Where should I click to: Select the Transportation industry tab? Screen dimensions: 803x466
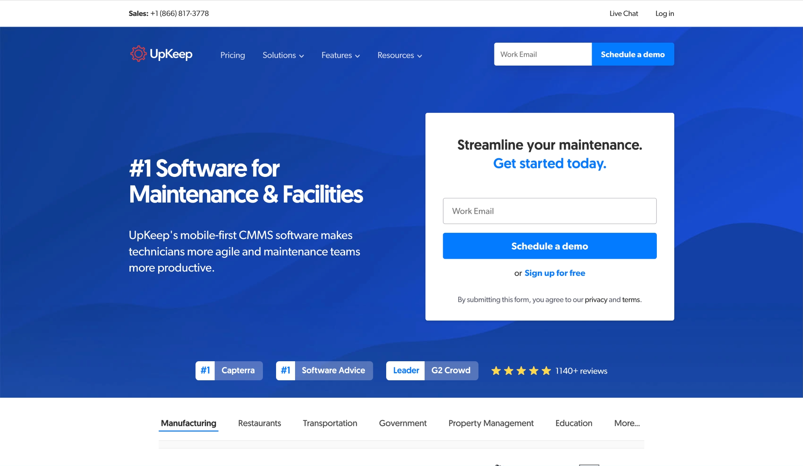330,423
